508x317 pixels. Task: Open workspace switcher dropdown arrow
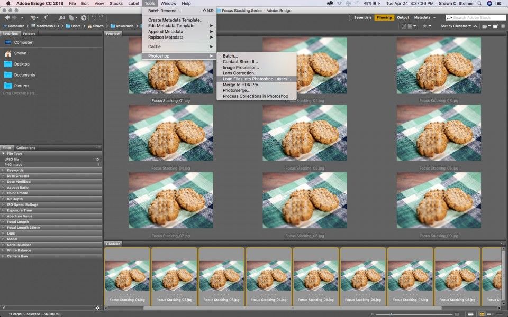pyautogui.click(x=434, y=17)
